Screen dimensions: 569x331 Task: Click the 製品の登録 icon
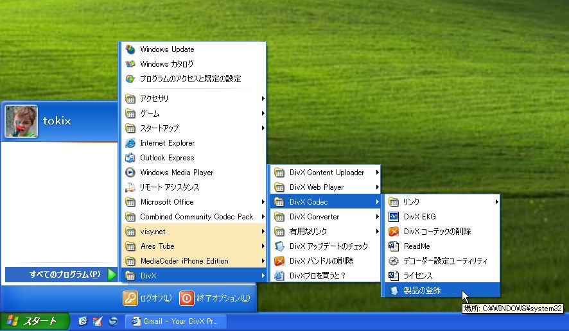(394, 291)
